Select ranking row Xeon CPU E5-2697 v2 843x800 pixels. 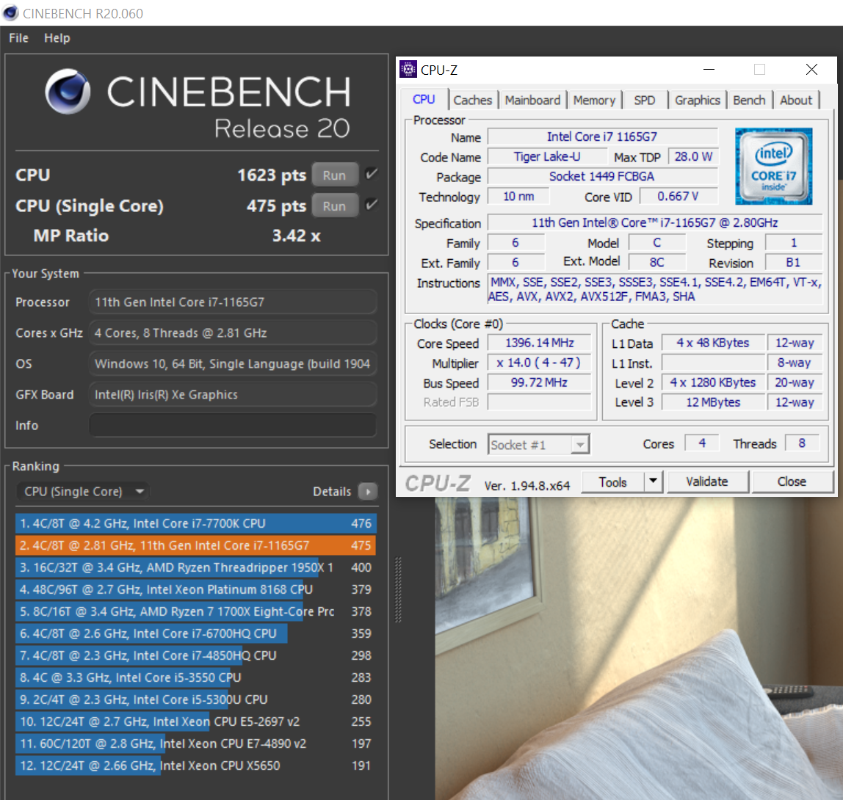click(195, 721)
